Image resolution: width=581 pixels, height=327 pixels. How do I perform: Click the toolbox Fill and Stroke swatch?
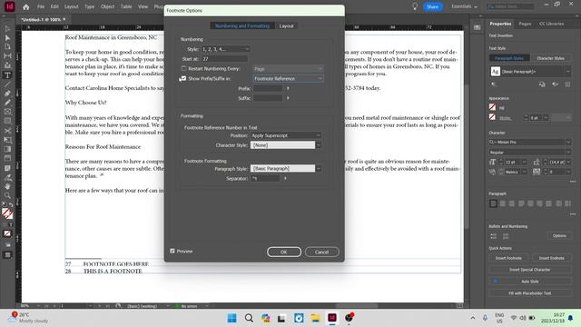7,213
